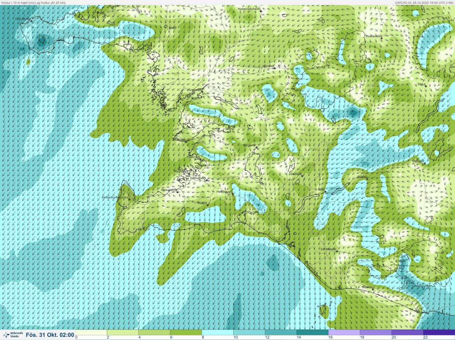Click the 2–4 m/s light green legend swatch
Image resolution: width=455 pixels, height=340 pixels.
pyautogui.click(x=123, y=333)
